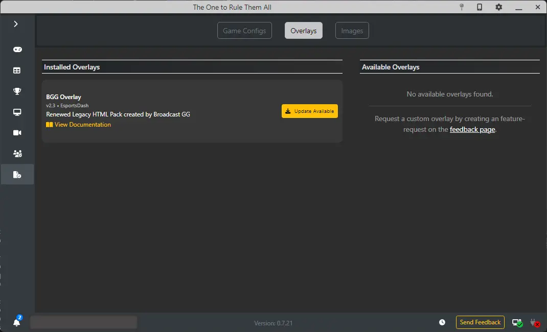Open the trophy section in the sidebar

pyautogui.click(x=17, y=91)
